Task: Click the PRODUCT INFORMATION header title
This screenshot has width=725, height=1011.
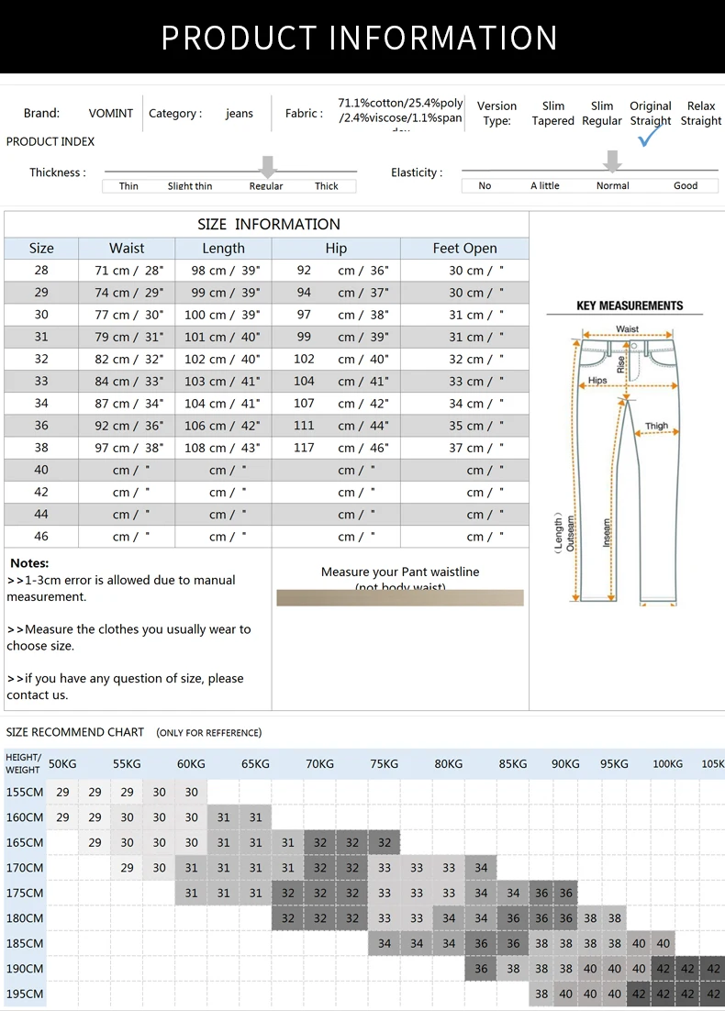Action: pyautogui.click(x=359, y=38)
